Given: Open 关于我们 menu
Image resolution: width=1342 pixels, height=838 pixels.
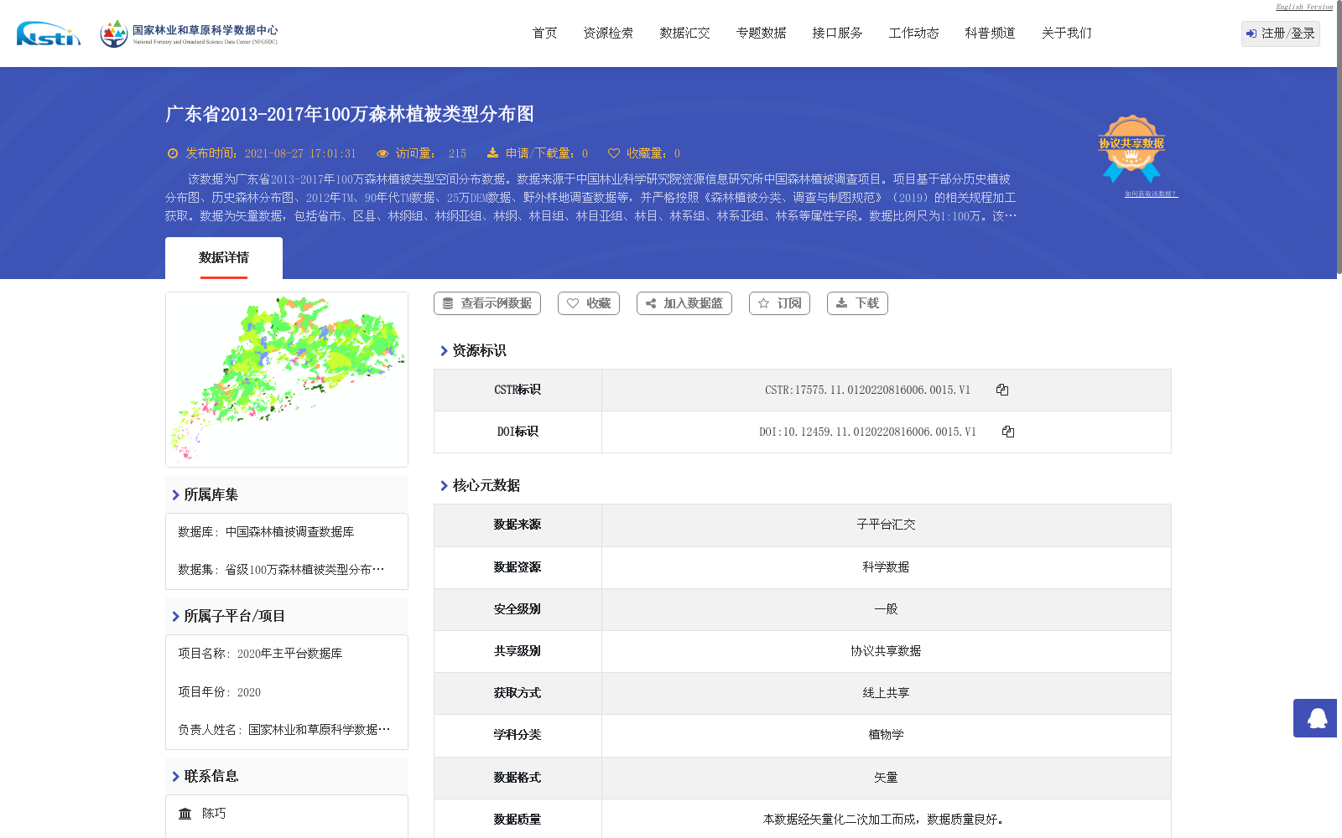Looking at the screenshot, I should [x=1066, y=34].
